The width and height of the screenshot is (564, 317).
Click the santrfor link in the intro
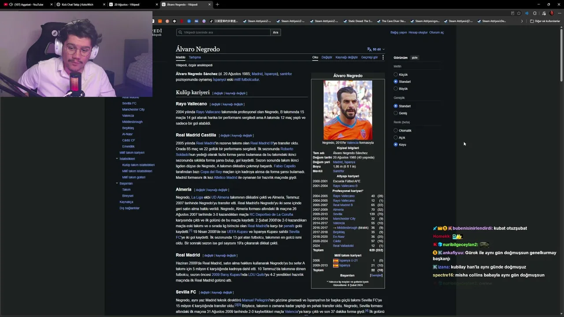pos(286,74)
